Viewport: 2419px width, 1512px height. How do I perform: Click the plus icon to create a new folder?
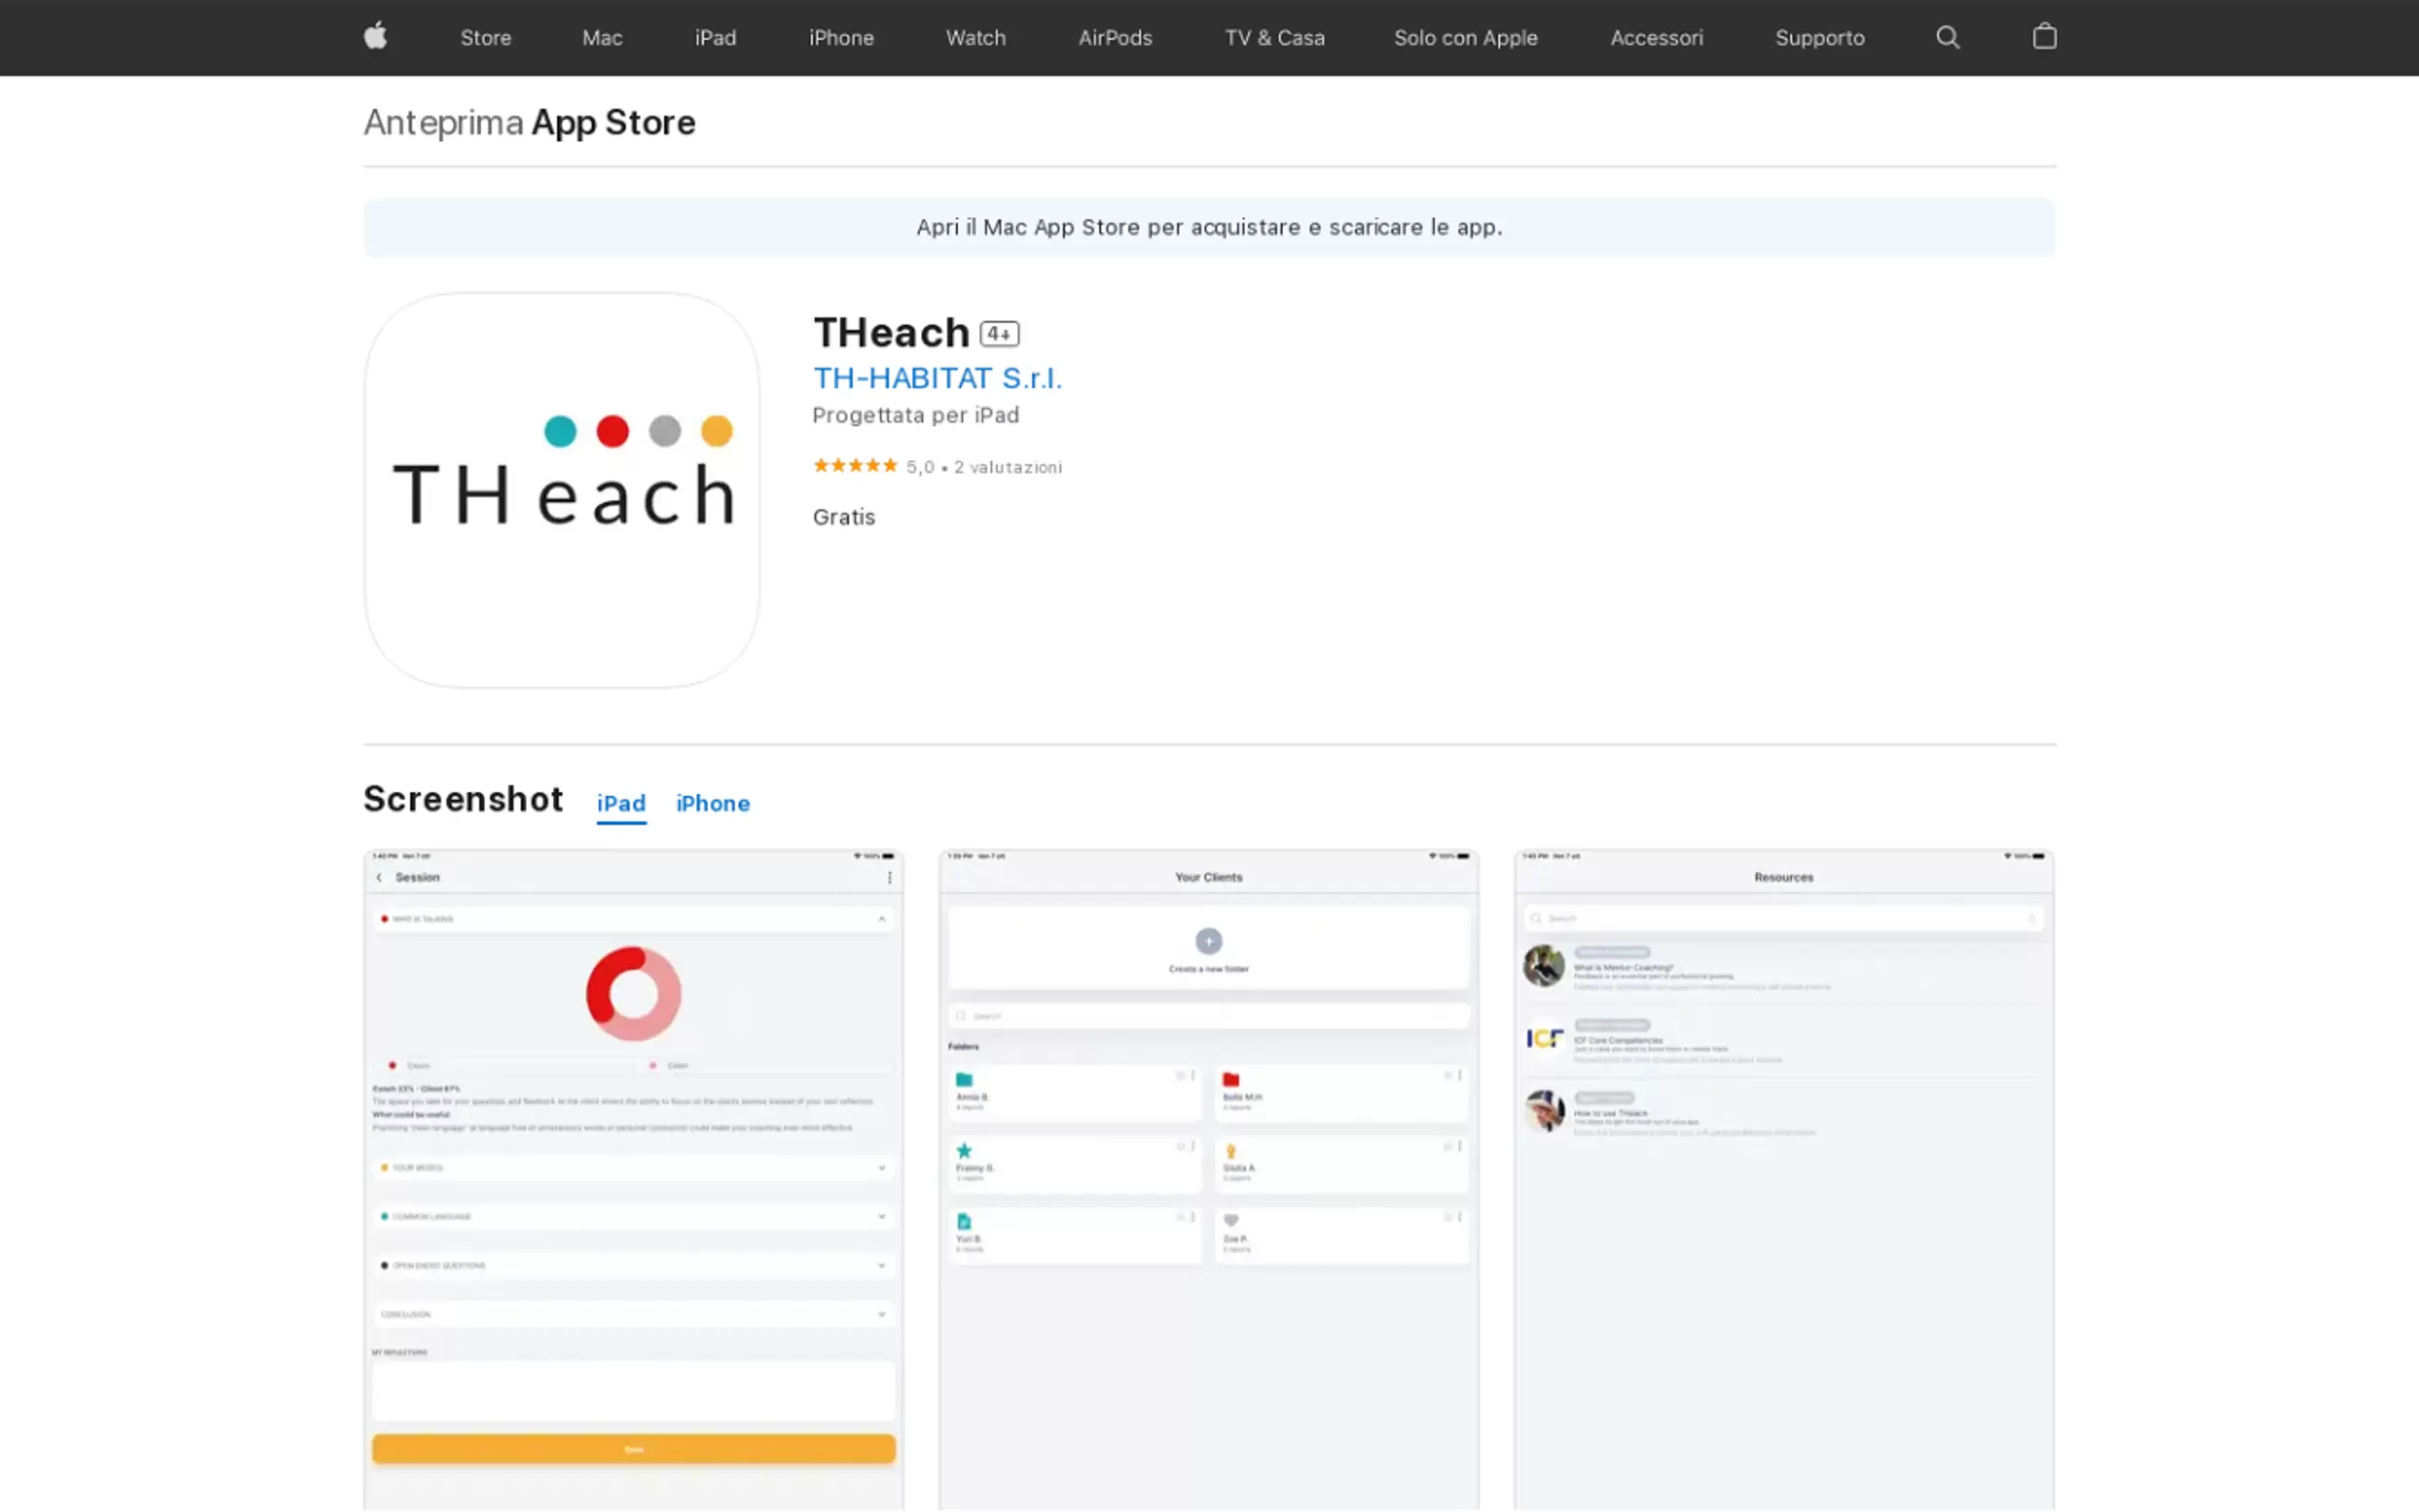(1208, 941)
